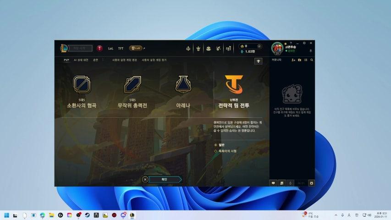Select the Summoner's Rift 소환사의 협곡 mode
Image resolution: width=391 pixels, height=220 pixels.
(x=82, y=92)
